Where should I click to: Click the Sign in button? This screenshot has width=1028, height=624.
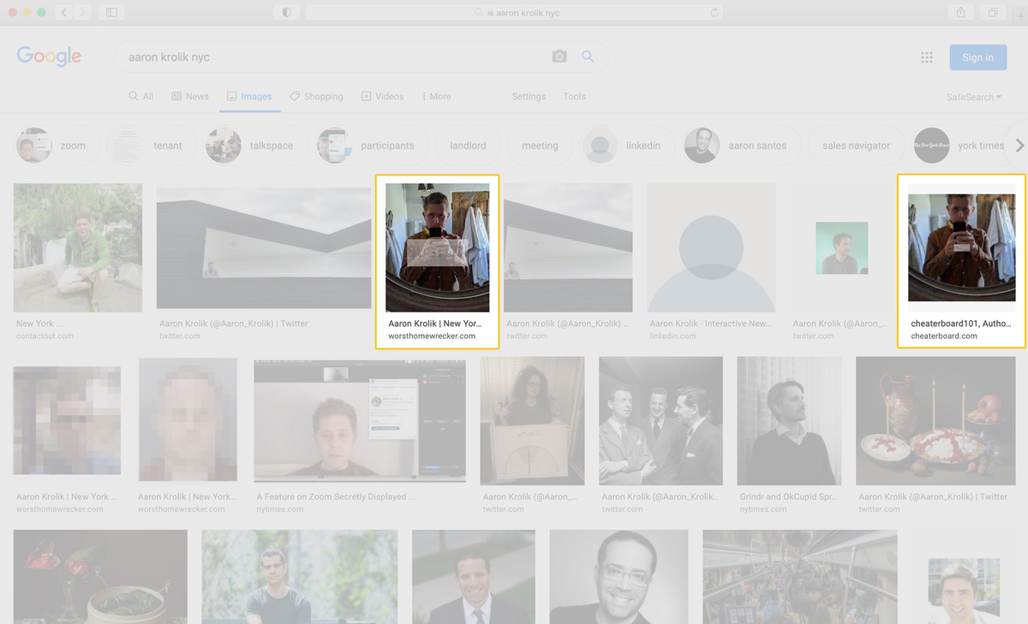(x=977, y=57)
